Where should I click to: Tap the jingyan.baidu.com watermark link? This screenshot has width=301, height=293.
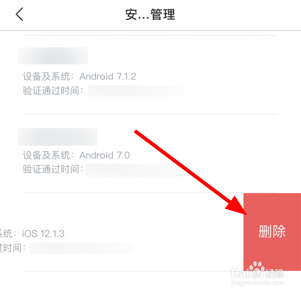(257, 282)
